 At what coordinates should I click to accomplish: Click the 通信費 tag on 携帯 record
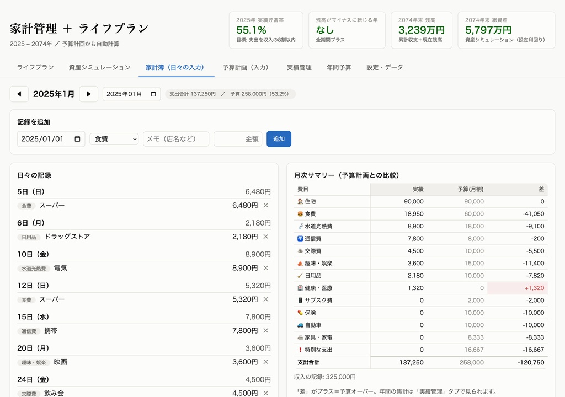(29, 331)
